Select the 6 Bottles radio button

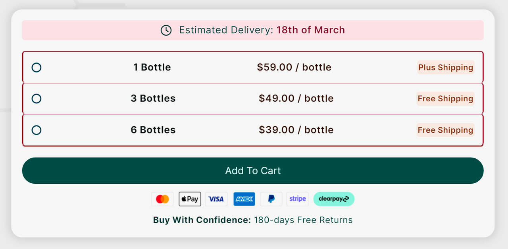[x=37, y=130]
